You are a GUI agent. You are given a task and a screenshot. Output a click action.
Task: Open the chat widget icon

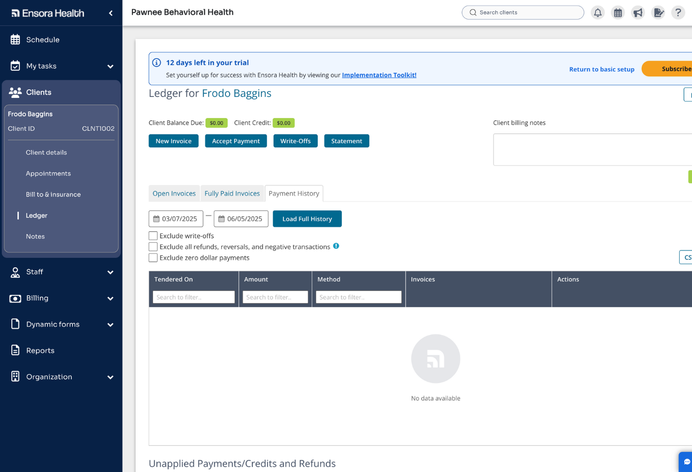click(x=686, y=462)
